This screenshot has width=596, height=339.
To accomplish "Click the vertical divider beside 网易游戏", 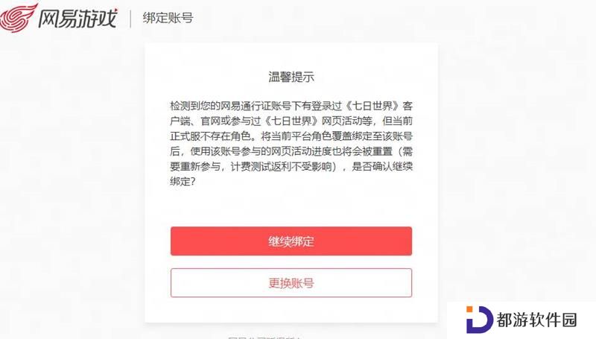I will (x=130, y=19).
